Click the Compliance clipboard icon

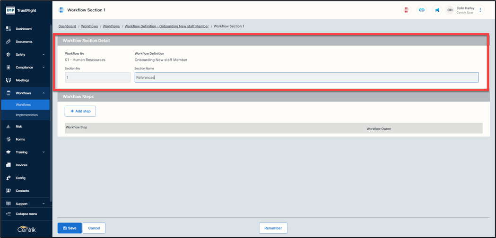coord(9,68)
